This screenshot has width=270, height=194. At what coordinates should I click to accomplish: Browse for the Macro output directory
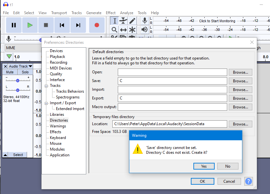pos(240,107)
